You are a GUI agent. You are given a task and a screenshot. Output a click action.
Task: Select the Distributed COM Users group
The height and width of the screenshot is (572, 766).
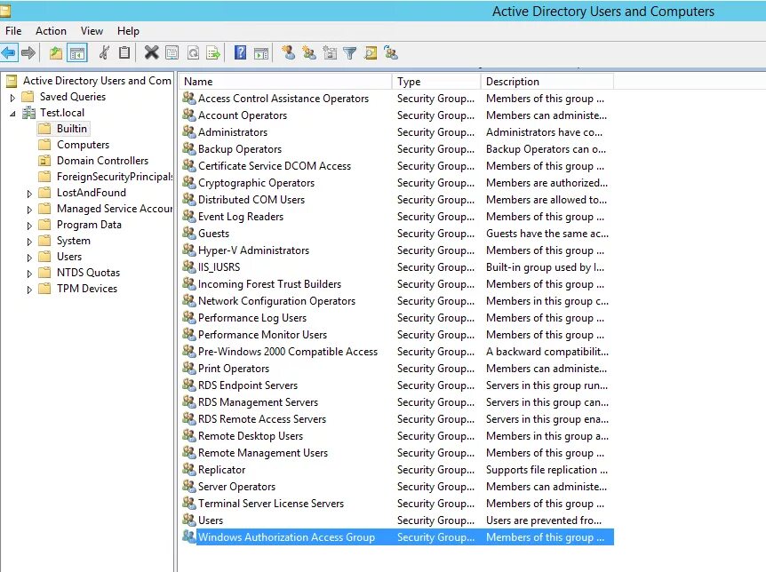(x=251, y=199)
